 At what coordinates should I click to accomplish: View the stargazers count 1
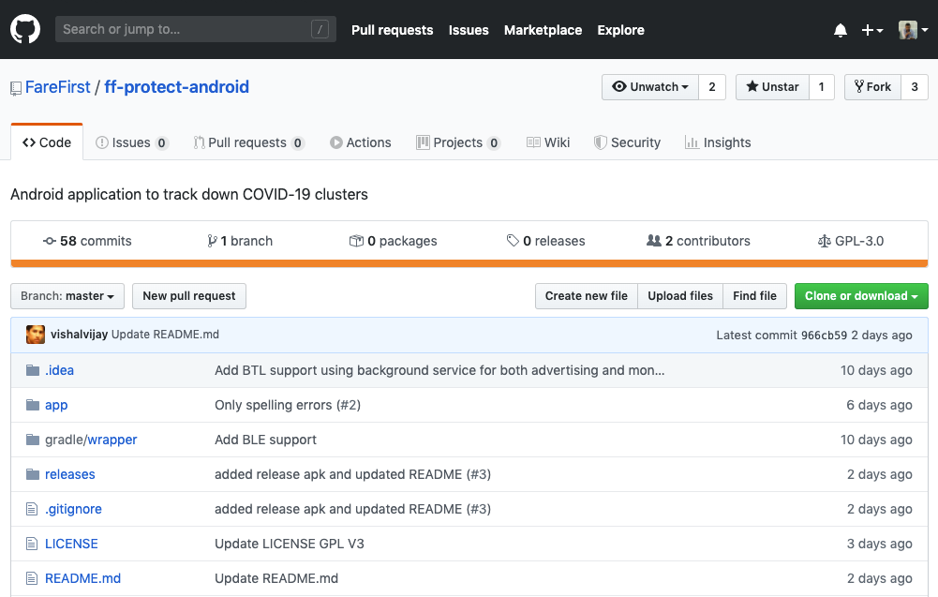[822, 87]
